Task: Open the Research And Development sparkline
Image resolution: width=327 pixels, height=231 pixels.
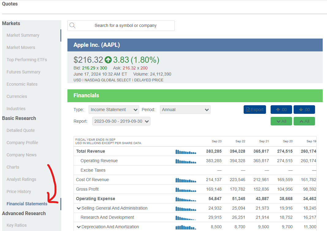Action: [x=186, y=218]
